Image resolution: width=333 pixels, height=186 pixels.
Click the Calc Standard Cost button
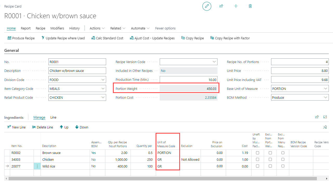[x=107, y=38]
